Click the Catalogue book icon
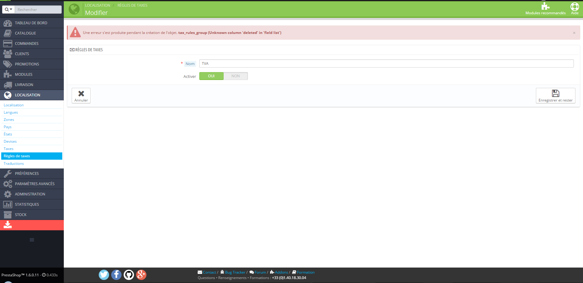 click(8, 33)
